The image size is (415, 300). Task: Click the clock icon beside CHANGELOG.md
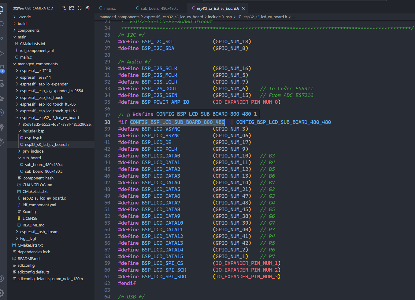[19, 185]
